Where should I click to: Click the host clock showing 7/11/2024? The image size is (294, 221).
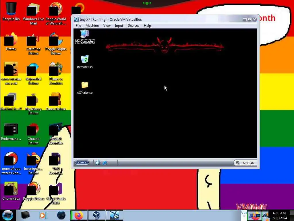[279, 216]
